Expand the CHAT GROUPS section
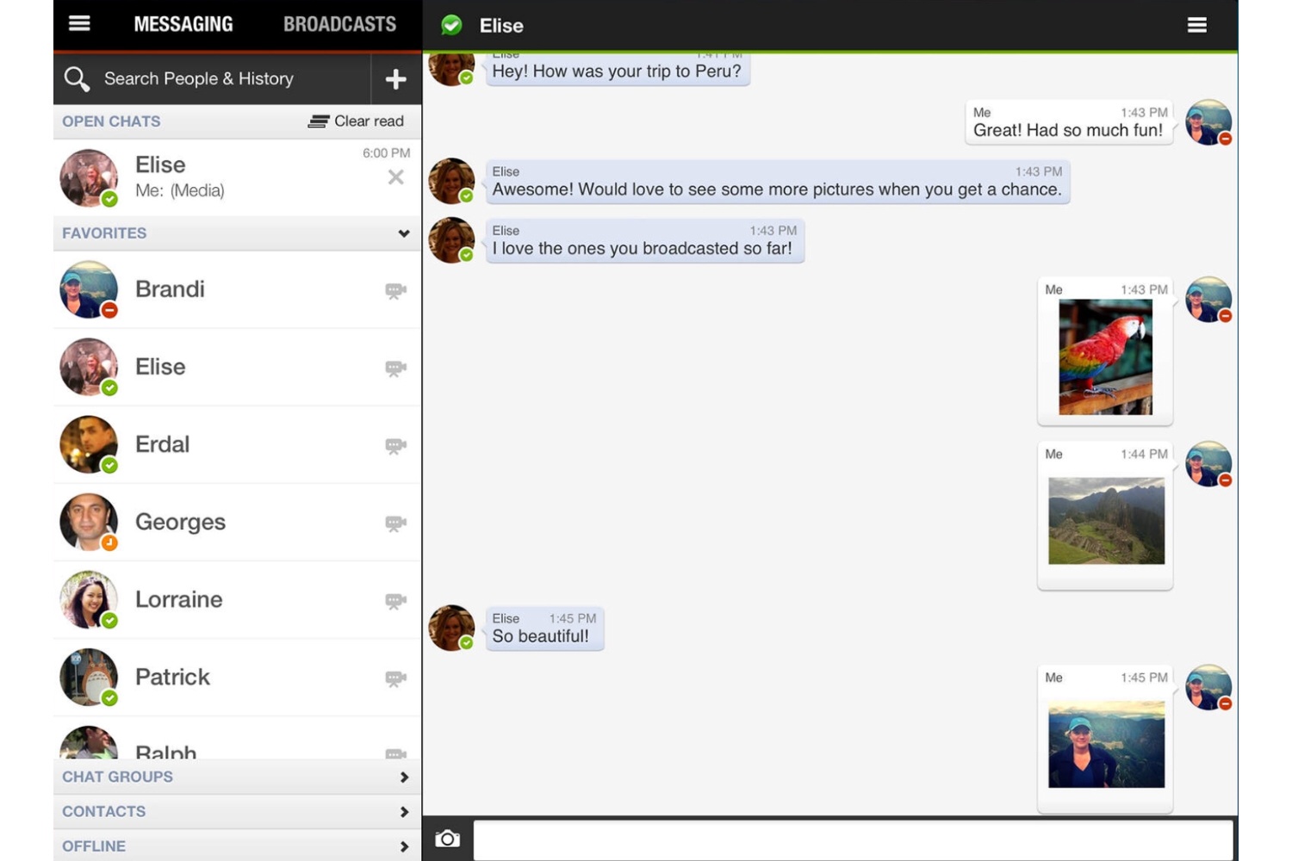The height and width of the screenshot is (861, 1292). point(237,777)
